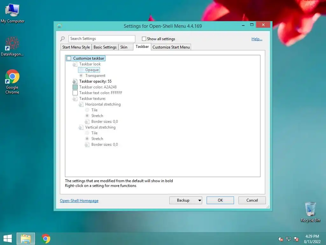The height and width of the screenshot is (245, 326).
Task: Click the gear icon beside Taskbar look
Action: [x=74, y=64]
